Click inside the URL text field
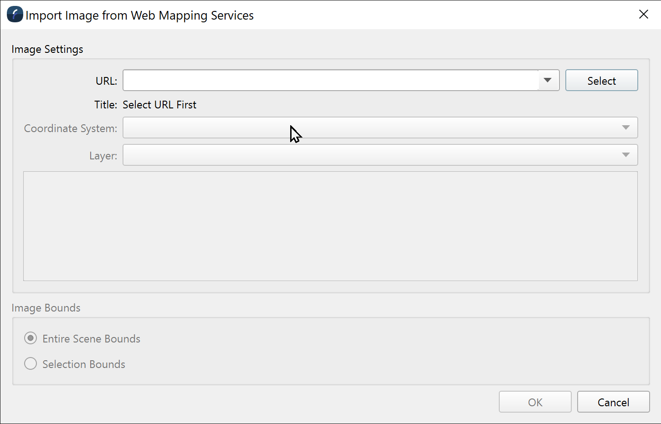Screen dimensions: 661x424 (330, 81)
